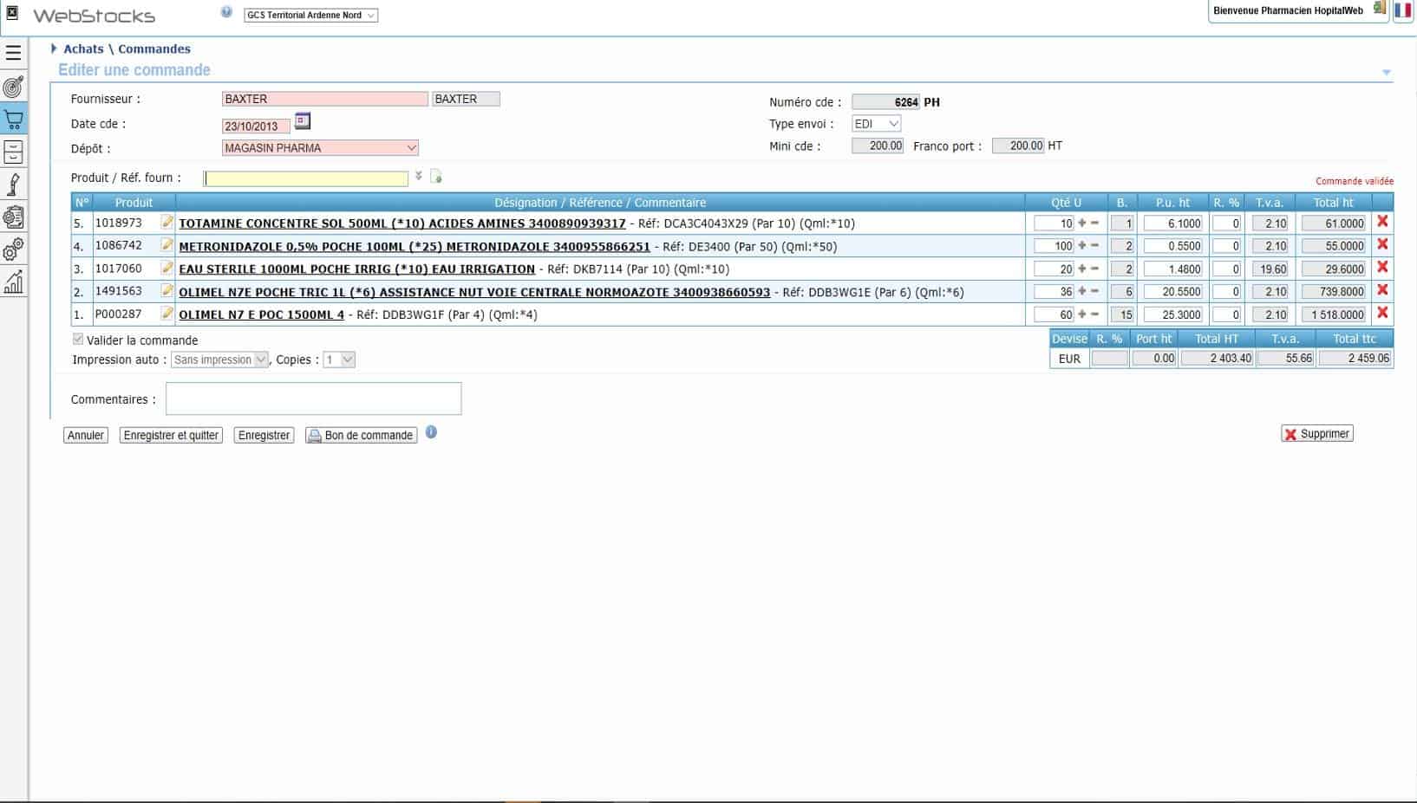The width and height of the screenshot is (1417, 803).
Task: Edit comment for OLIMEL N7E POCHE row pencil
Action: [167, 291]
